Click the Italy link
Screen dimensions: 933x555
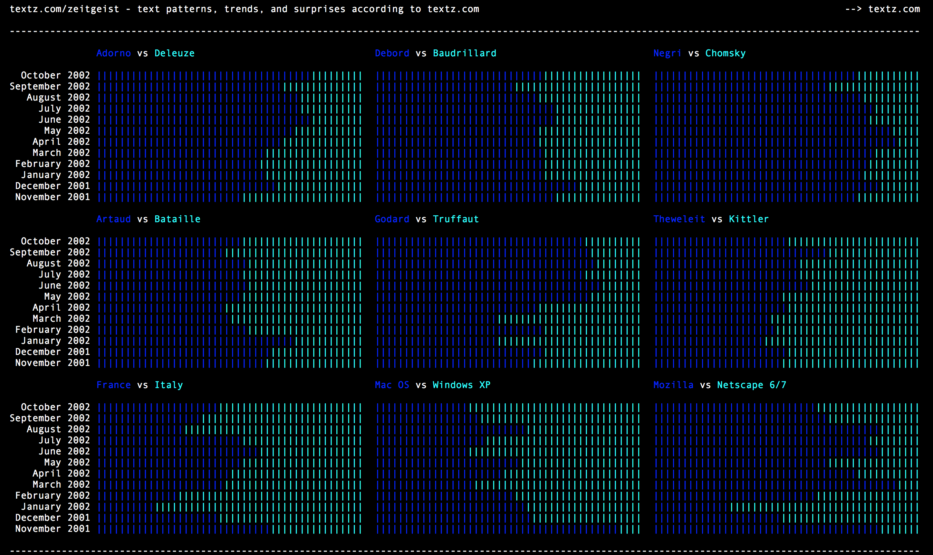point(169,385)
